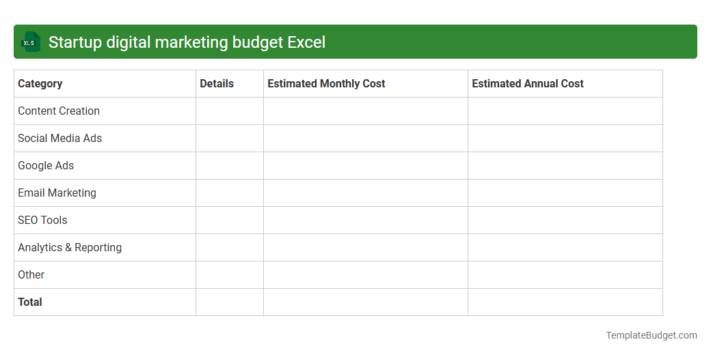The width and height of the screenshot is (711, 355).
Task: Click the Social Media Ads row label
Action: point(60,138)
